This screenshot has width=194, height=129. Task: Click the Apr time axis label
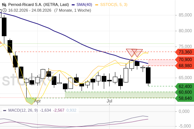(x=37, y=101)
